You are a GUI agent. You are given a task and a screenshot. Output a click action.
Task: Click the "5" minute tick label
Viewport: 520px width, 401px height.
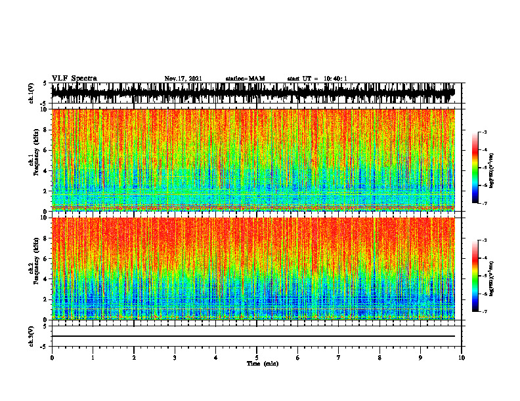(x=257, y=358)
